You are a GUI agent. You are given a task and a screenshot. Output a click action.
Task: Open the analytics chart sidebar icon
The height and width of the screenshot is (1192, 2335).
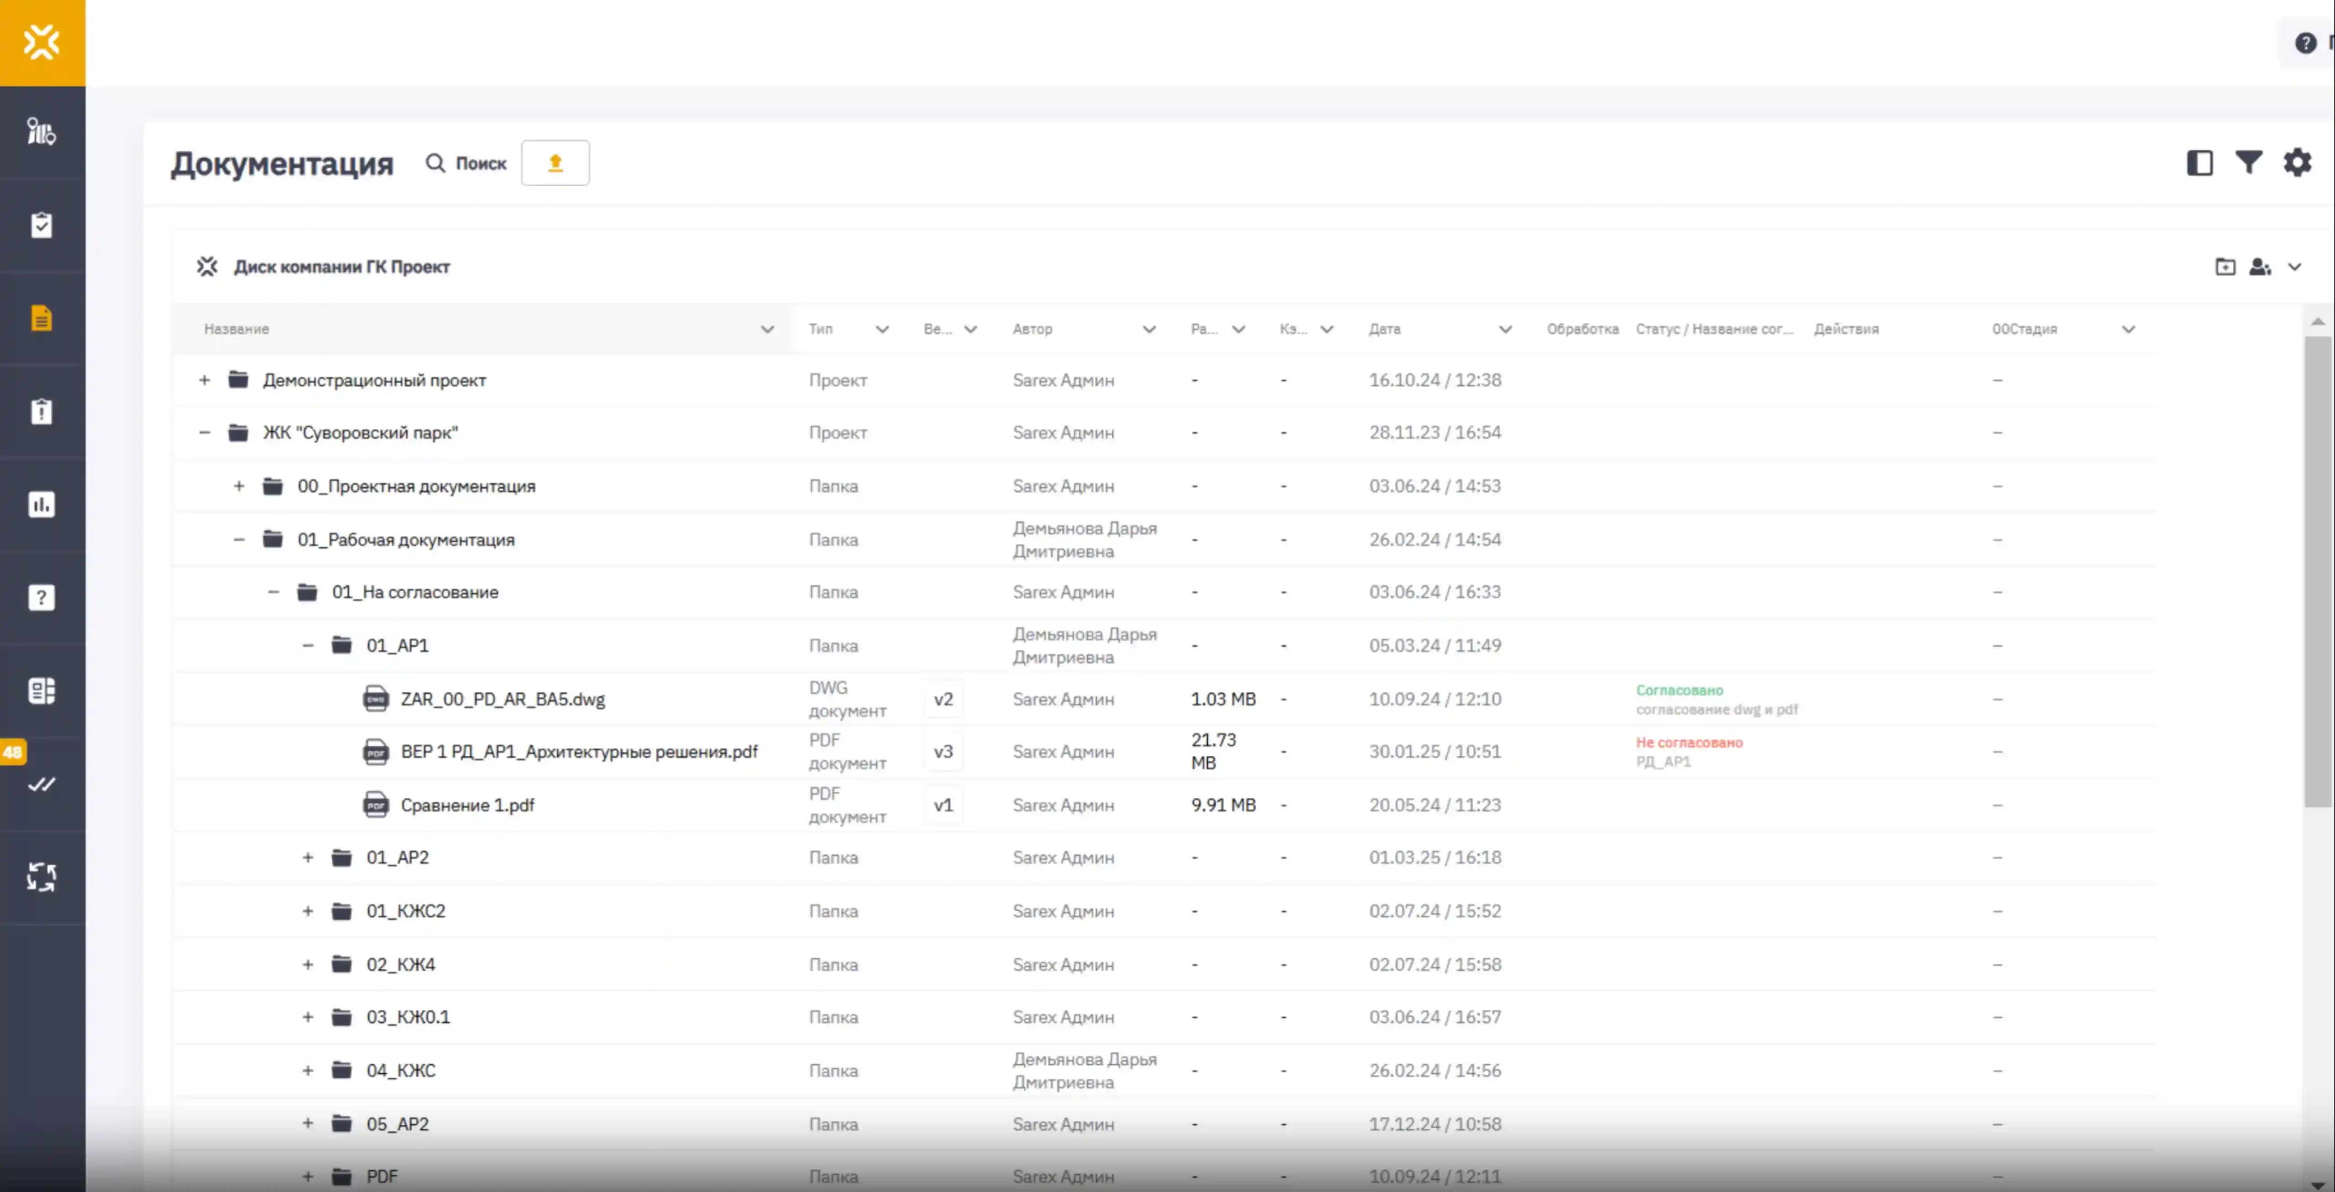(42, 504)
